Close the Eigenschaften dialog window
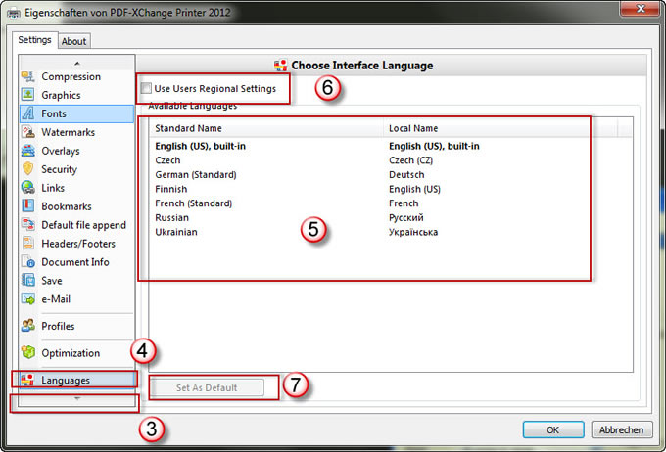 641,9
